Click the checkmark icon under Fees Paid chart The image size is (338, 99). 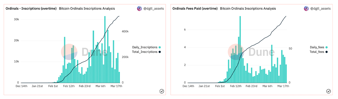[x=328, y=91]
